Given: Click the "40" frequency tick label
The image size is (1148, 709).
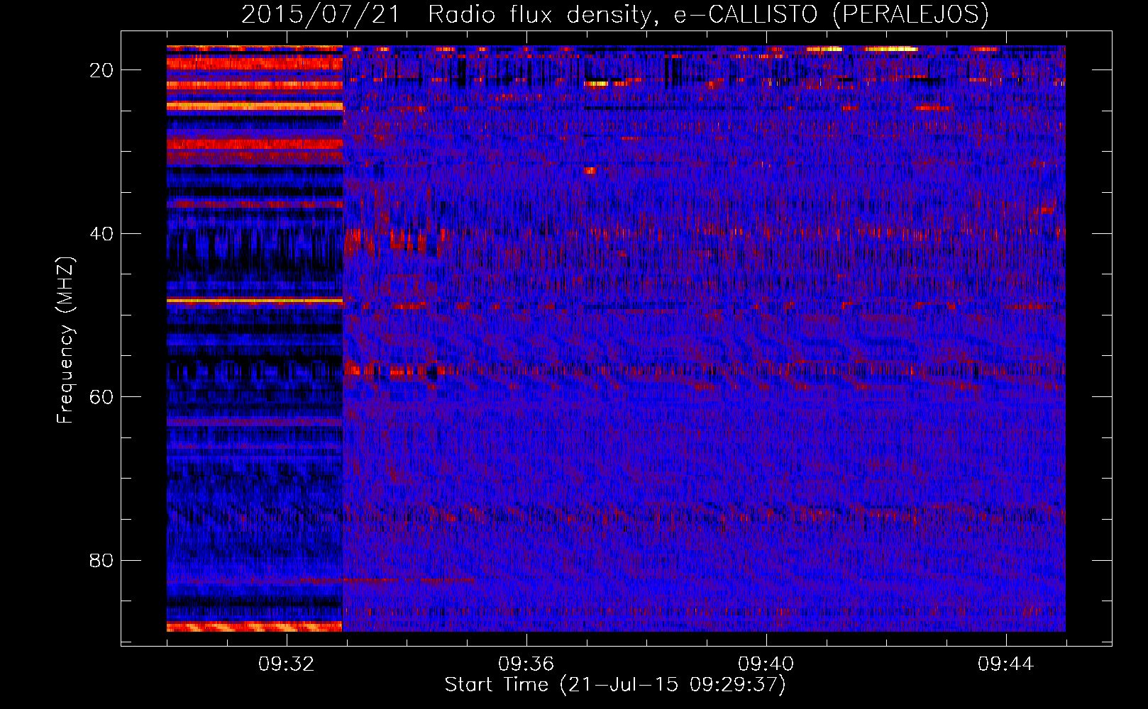Looking at the screenshot, I should click(101, 233).
